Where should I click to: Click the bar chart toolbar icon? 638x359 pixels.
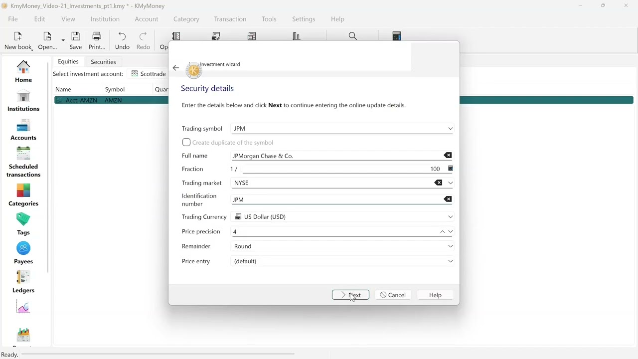[297, 36]
